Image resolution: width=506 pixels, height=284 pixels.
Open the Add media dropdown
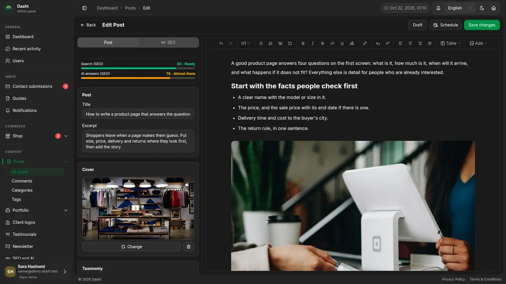(x=478, y=43)
